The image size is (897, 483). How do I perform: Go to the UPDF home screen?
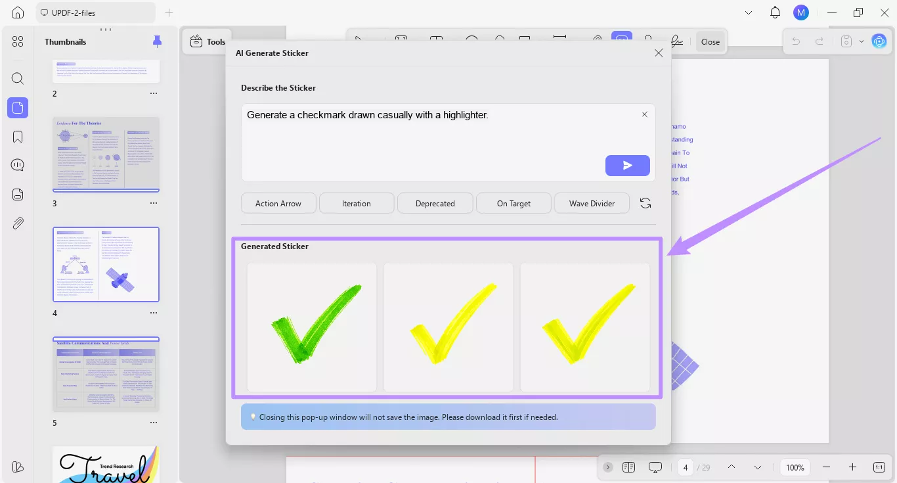point(18,12)
